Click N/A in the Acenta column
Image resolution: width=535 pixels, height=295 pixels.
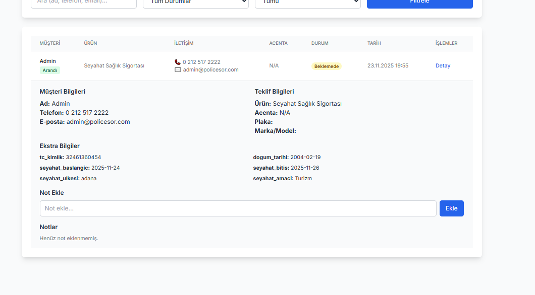(x=274, y=65)
